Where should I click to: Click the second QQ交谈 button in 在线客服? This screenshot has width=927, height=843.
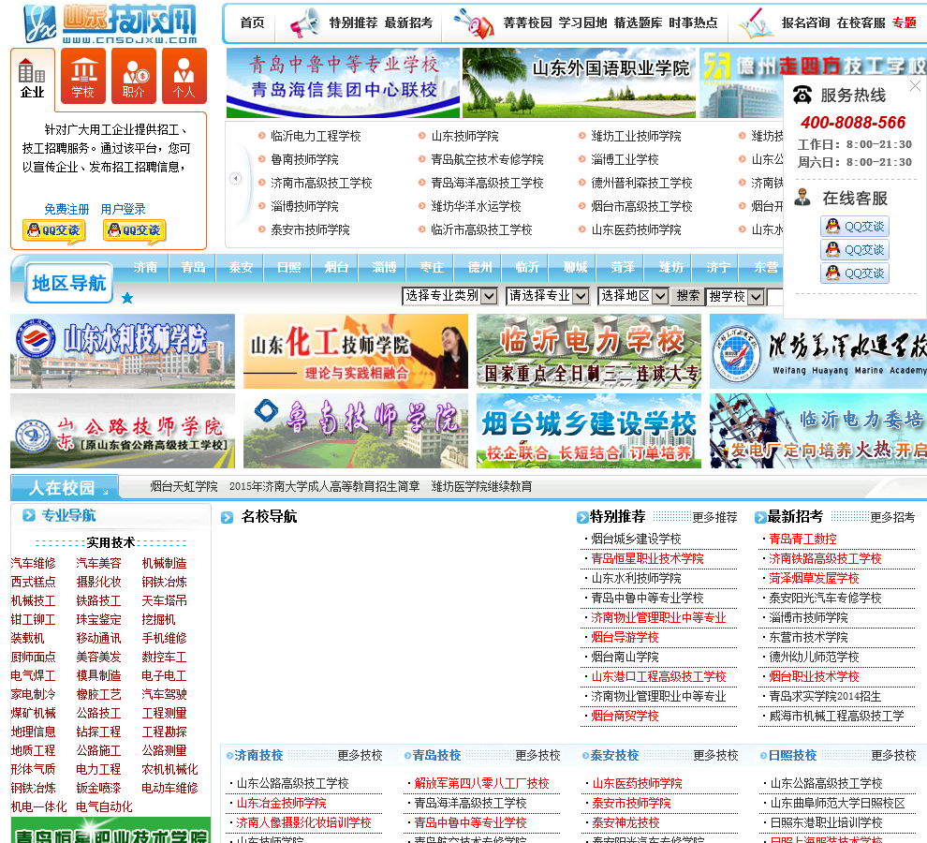855,250
